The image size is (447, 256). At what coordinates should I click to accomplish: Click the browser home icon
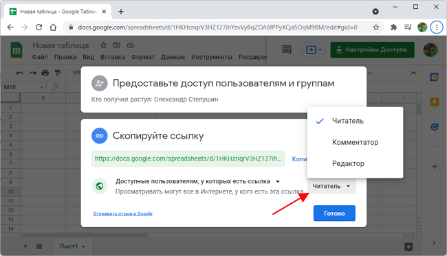tap(53, 27)
